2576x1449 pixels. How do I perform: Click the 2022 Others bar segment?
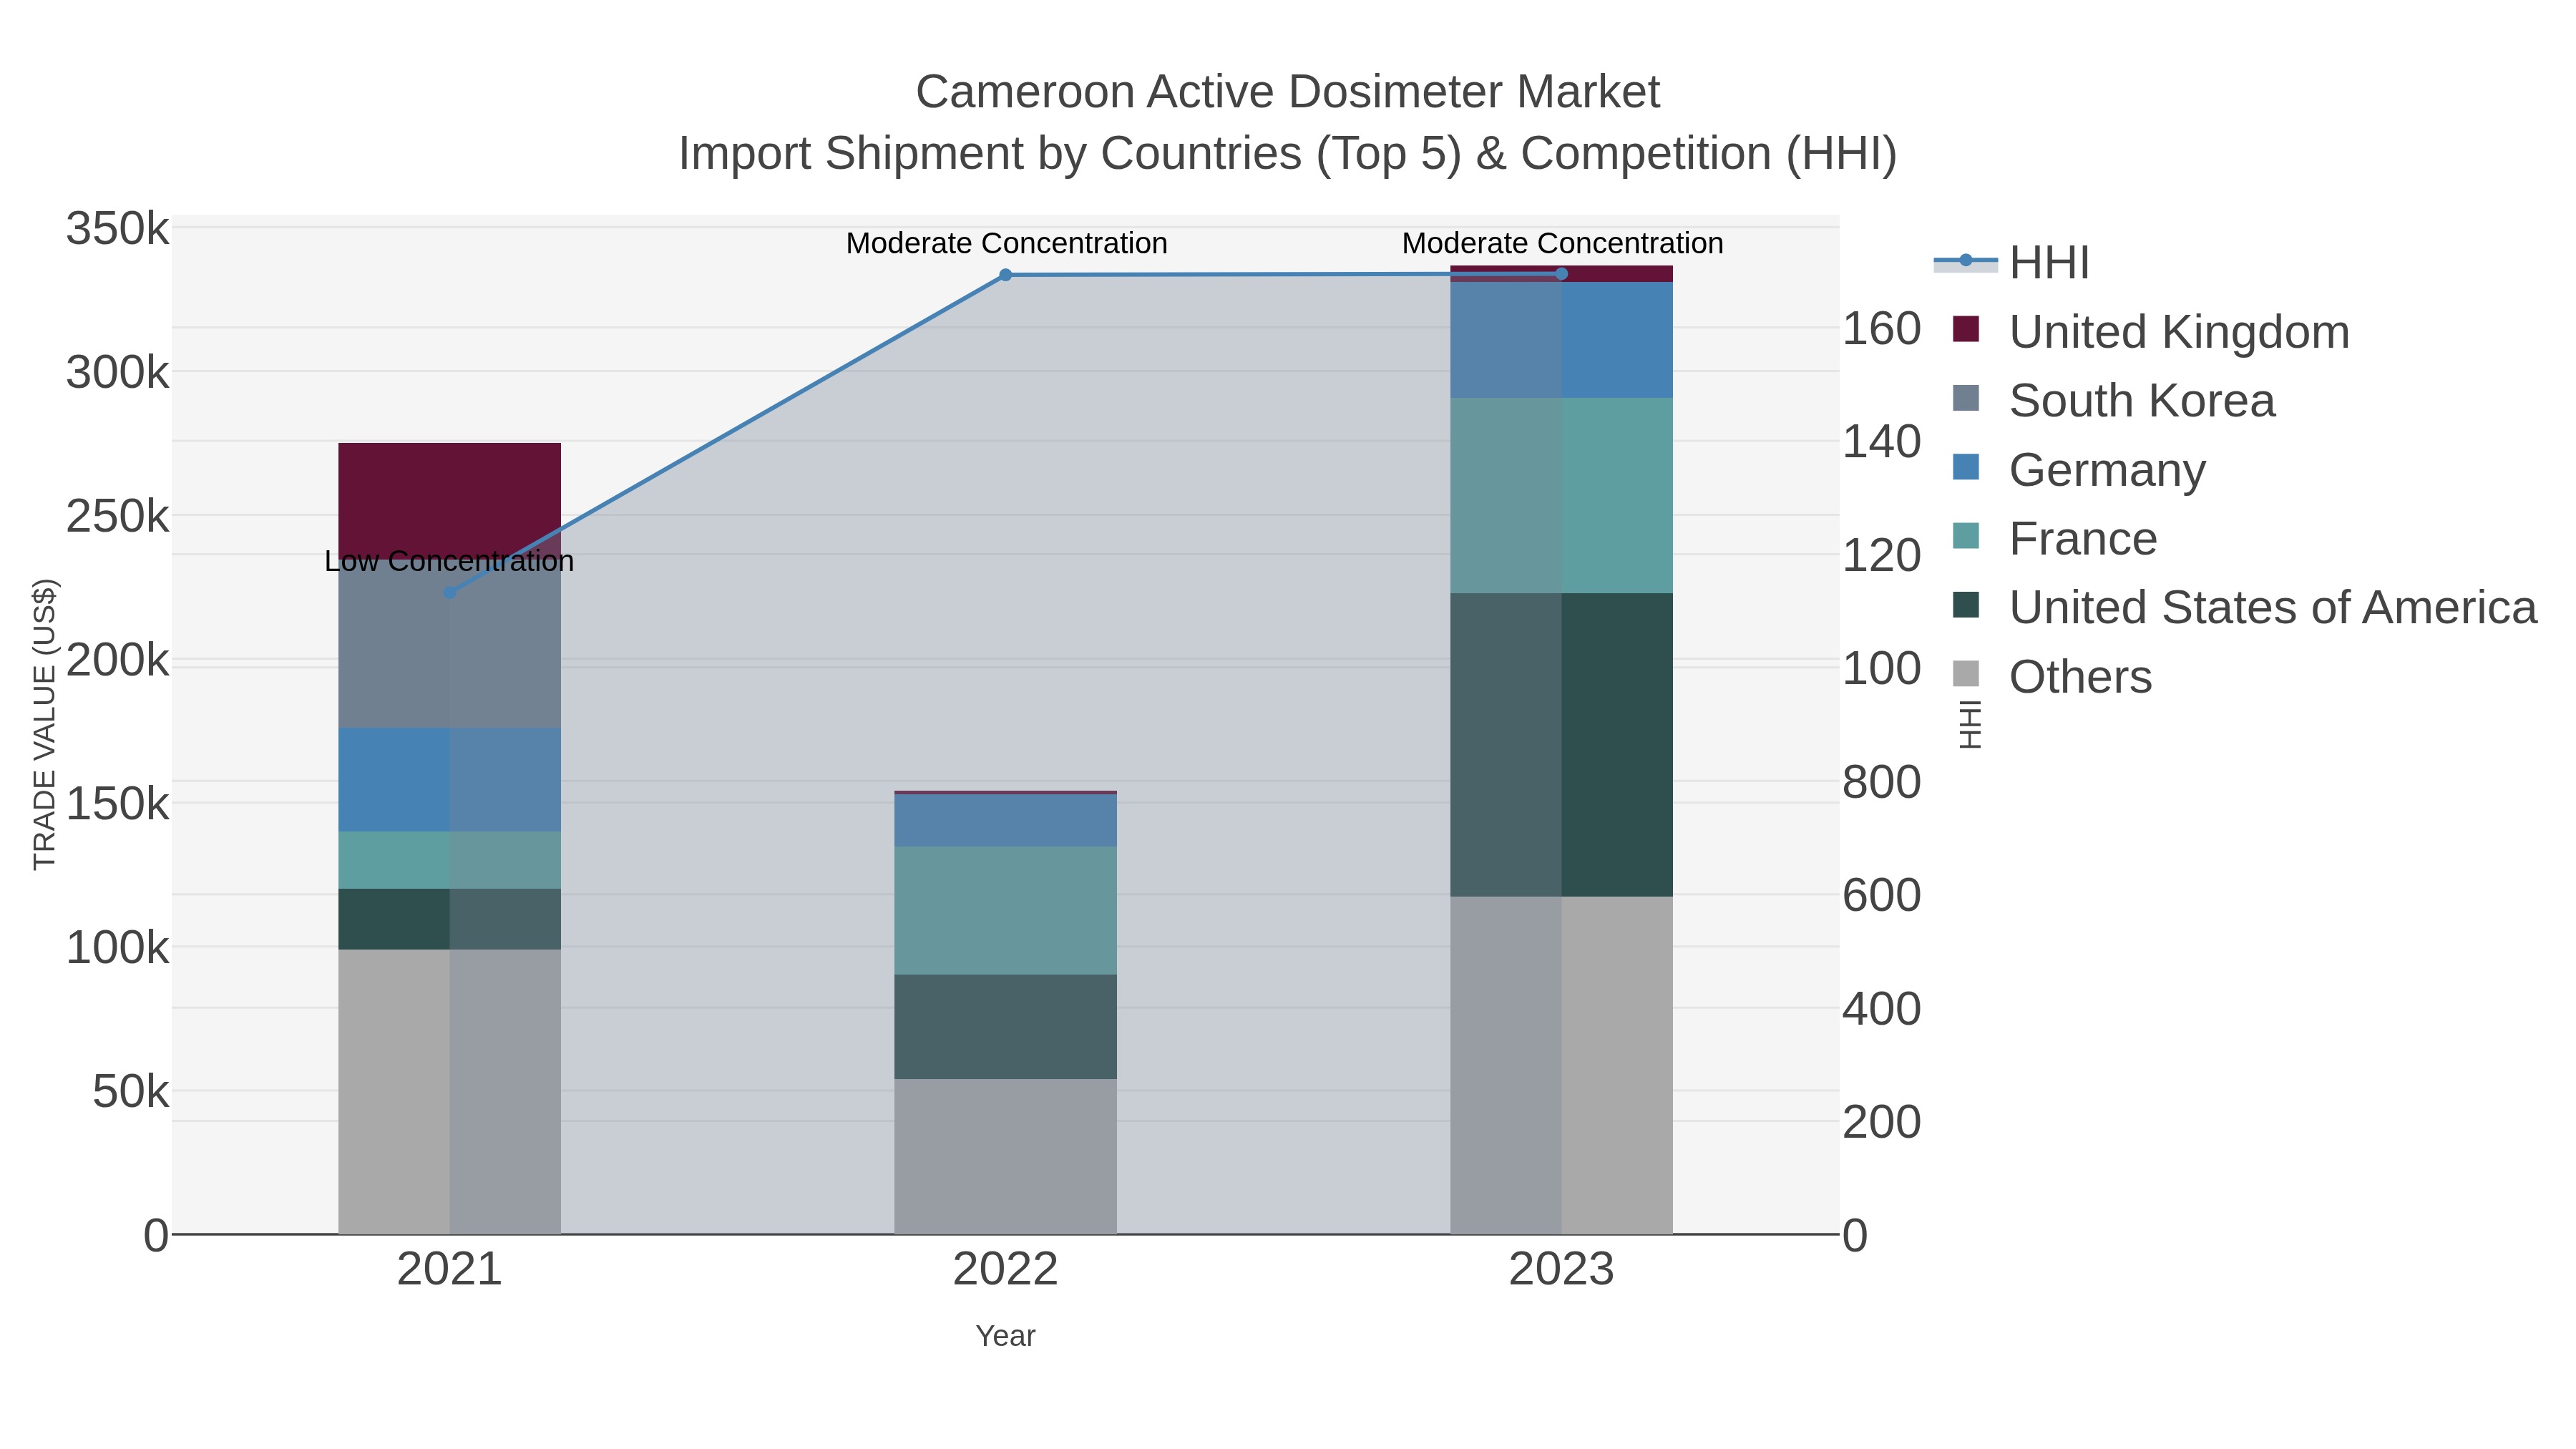coord(1006,1156)
